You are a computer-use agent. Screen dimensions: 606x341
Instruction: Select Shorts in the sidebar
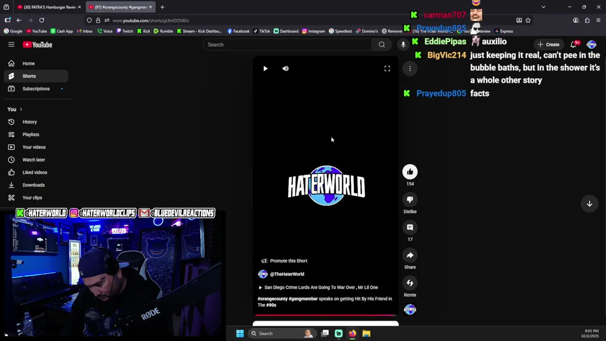(x=36, y=76)
